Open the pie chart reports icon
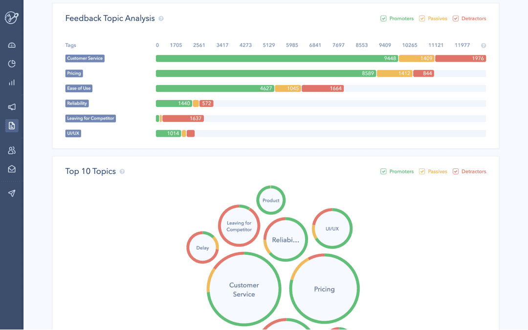This screenshot has height=330, width=528. [x=12, y=63]
